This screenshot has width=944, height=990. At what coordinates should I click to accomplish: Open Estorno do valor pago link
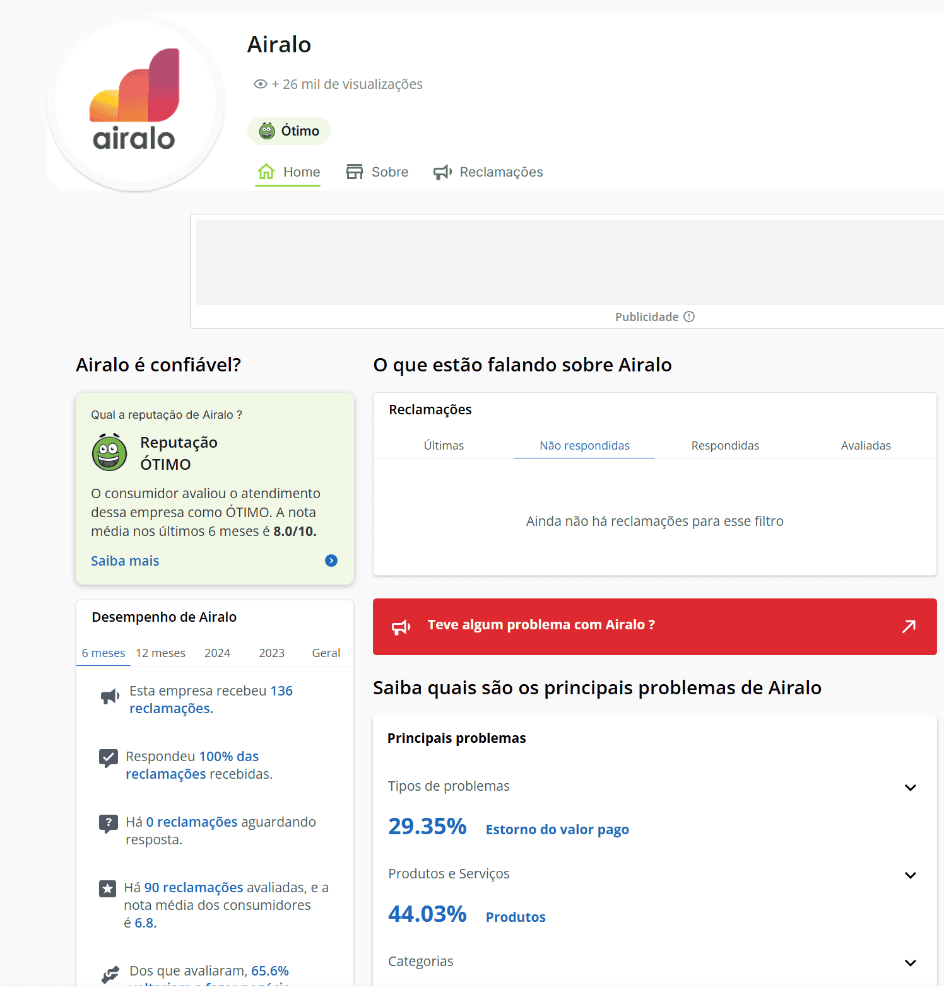(557, 829)
